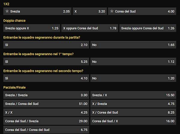This screenshot has height=134, width=180.
Task: Click the star icon beside Corea del Sud
Action: 112,11
